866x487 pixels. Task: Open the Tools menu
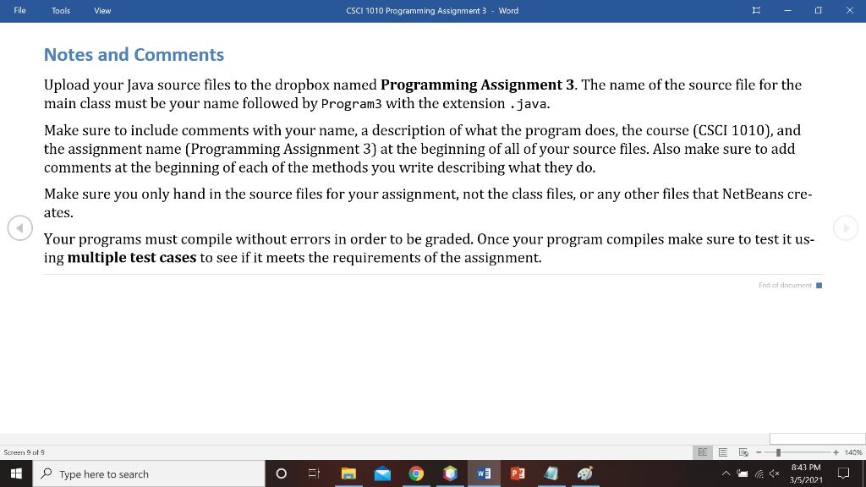click(x=60, y=10)
